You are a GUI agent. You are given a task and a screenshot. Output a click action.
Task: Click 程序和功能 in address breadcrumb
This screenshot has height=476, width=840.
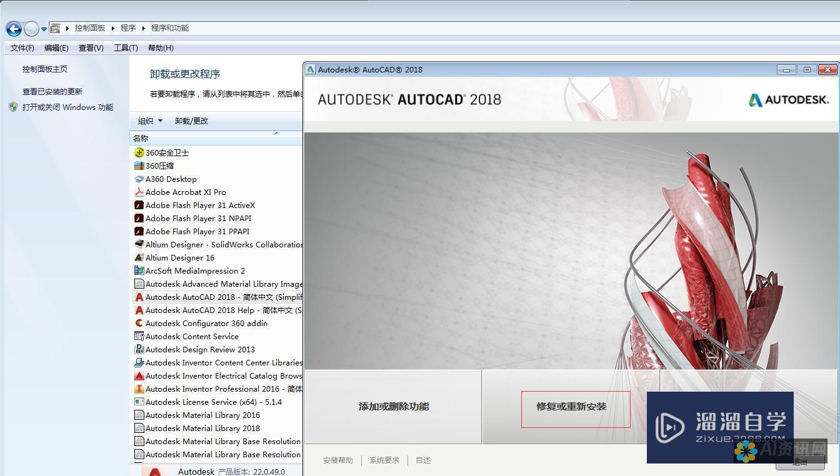(170, 28)
